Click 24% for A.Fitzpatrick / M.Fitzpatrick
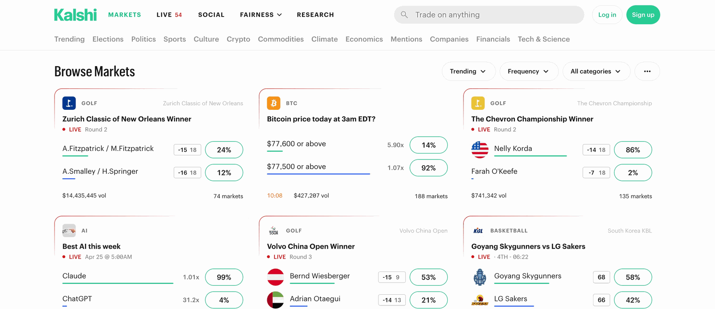The height and width of the screenshot is (309, 715). 224,150
